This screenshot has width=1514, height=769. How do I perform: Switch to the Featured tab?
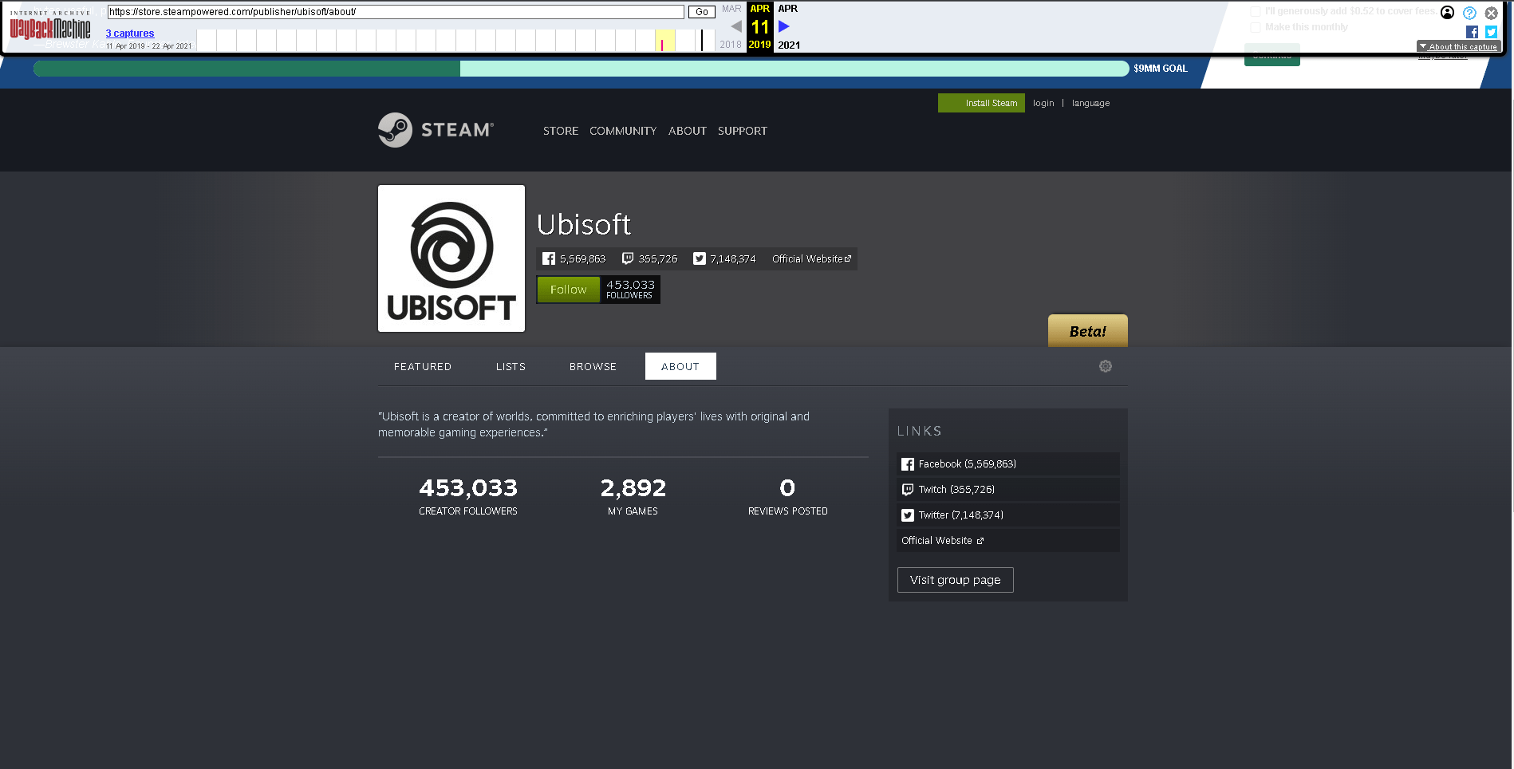(x=422, y=367)
